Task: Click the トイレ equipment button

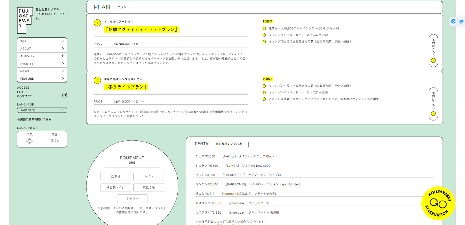Action: coord(149,176)
